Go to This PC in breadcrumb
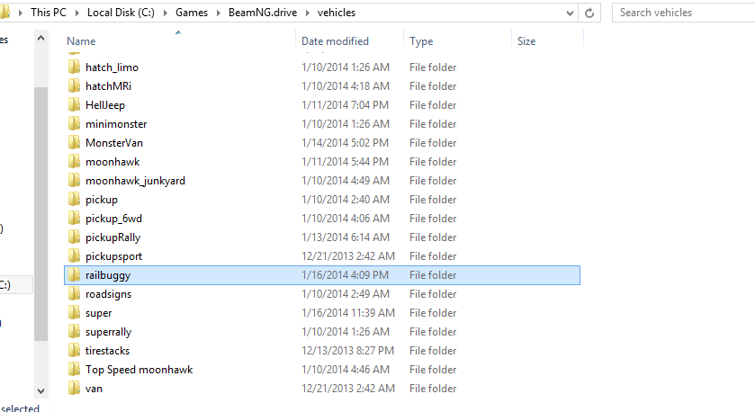Image resolution: width=755 pixels, height=412 pixels. tap(48, 13)
